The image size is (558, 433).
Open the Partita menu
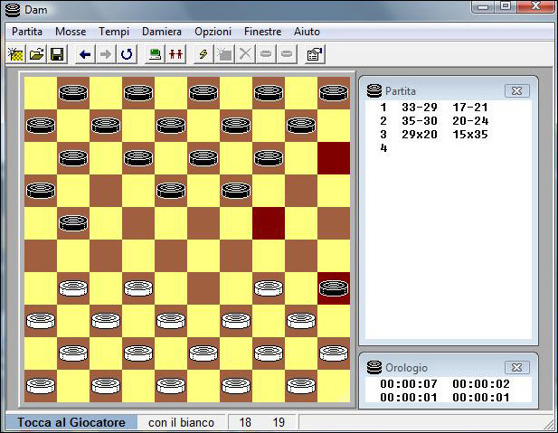27,32
